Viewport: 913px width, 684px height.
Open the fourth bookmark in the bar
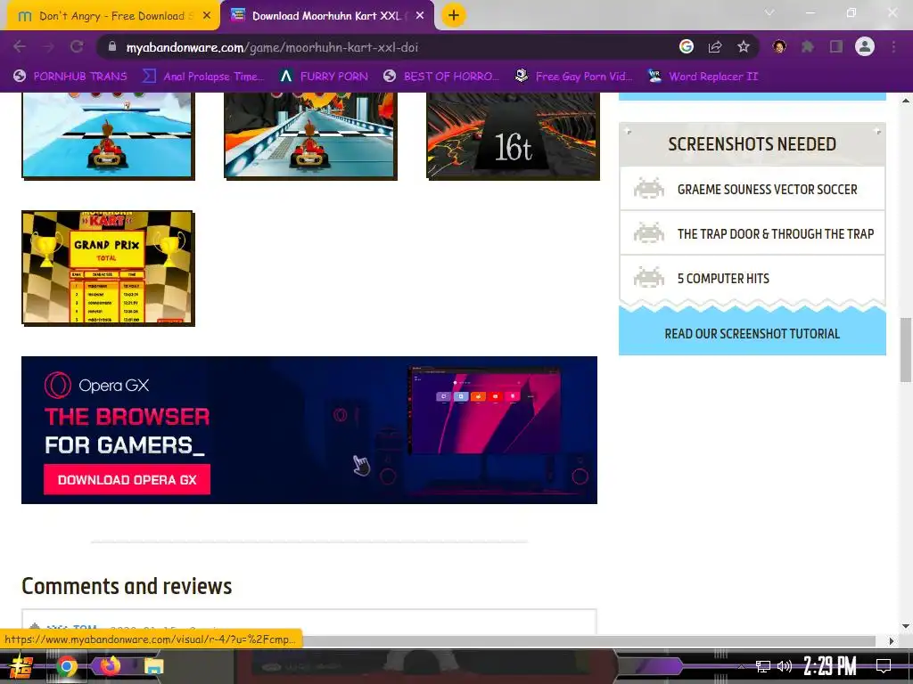pyautogui.click(x=441, y=77)
